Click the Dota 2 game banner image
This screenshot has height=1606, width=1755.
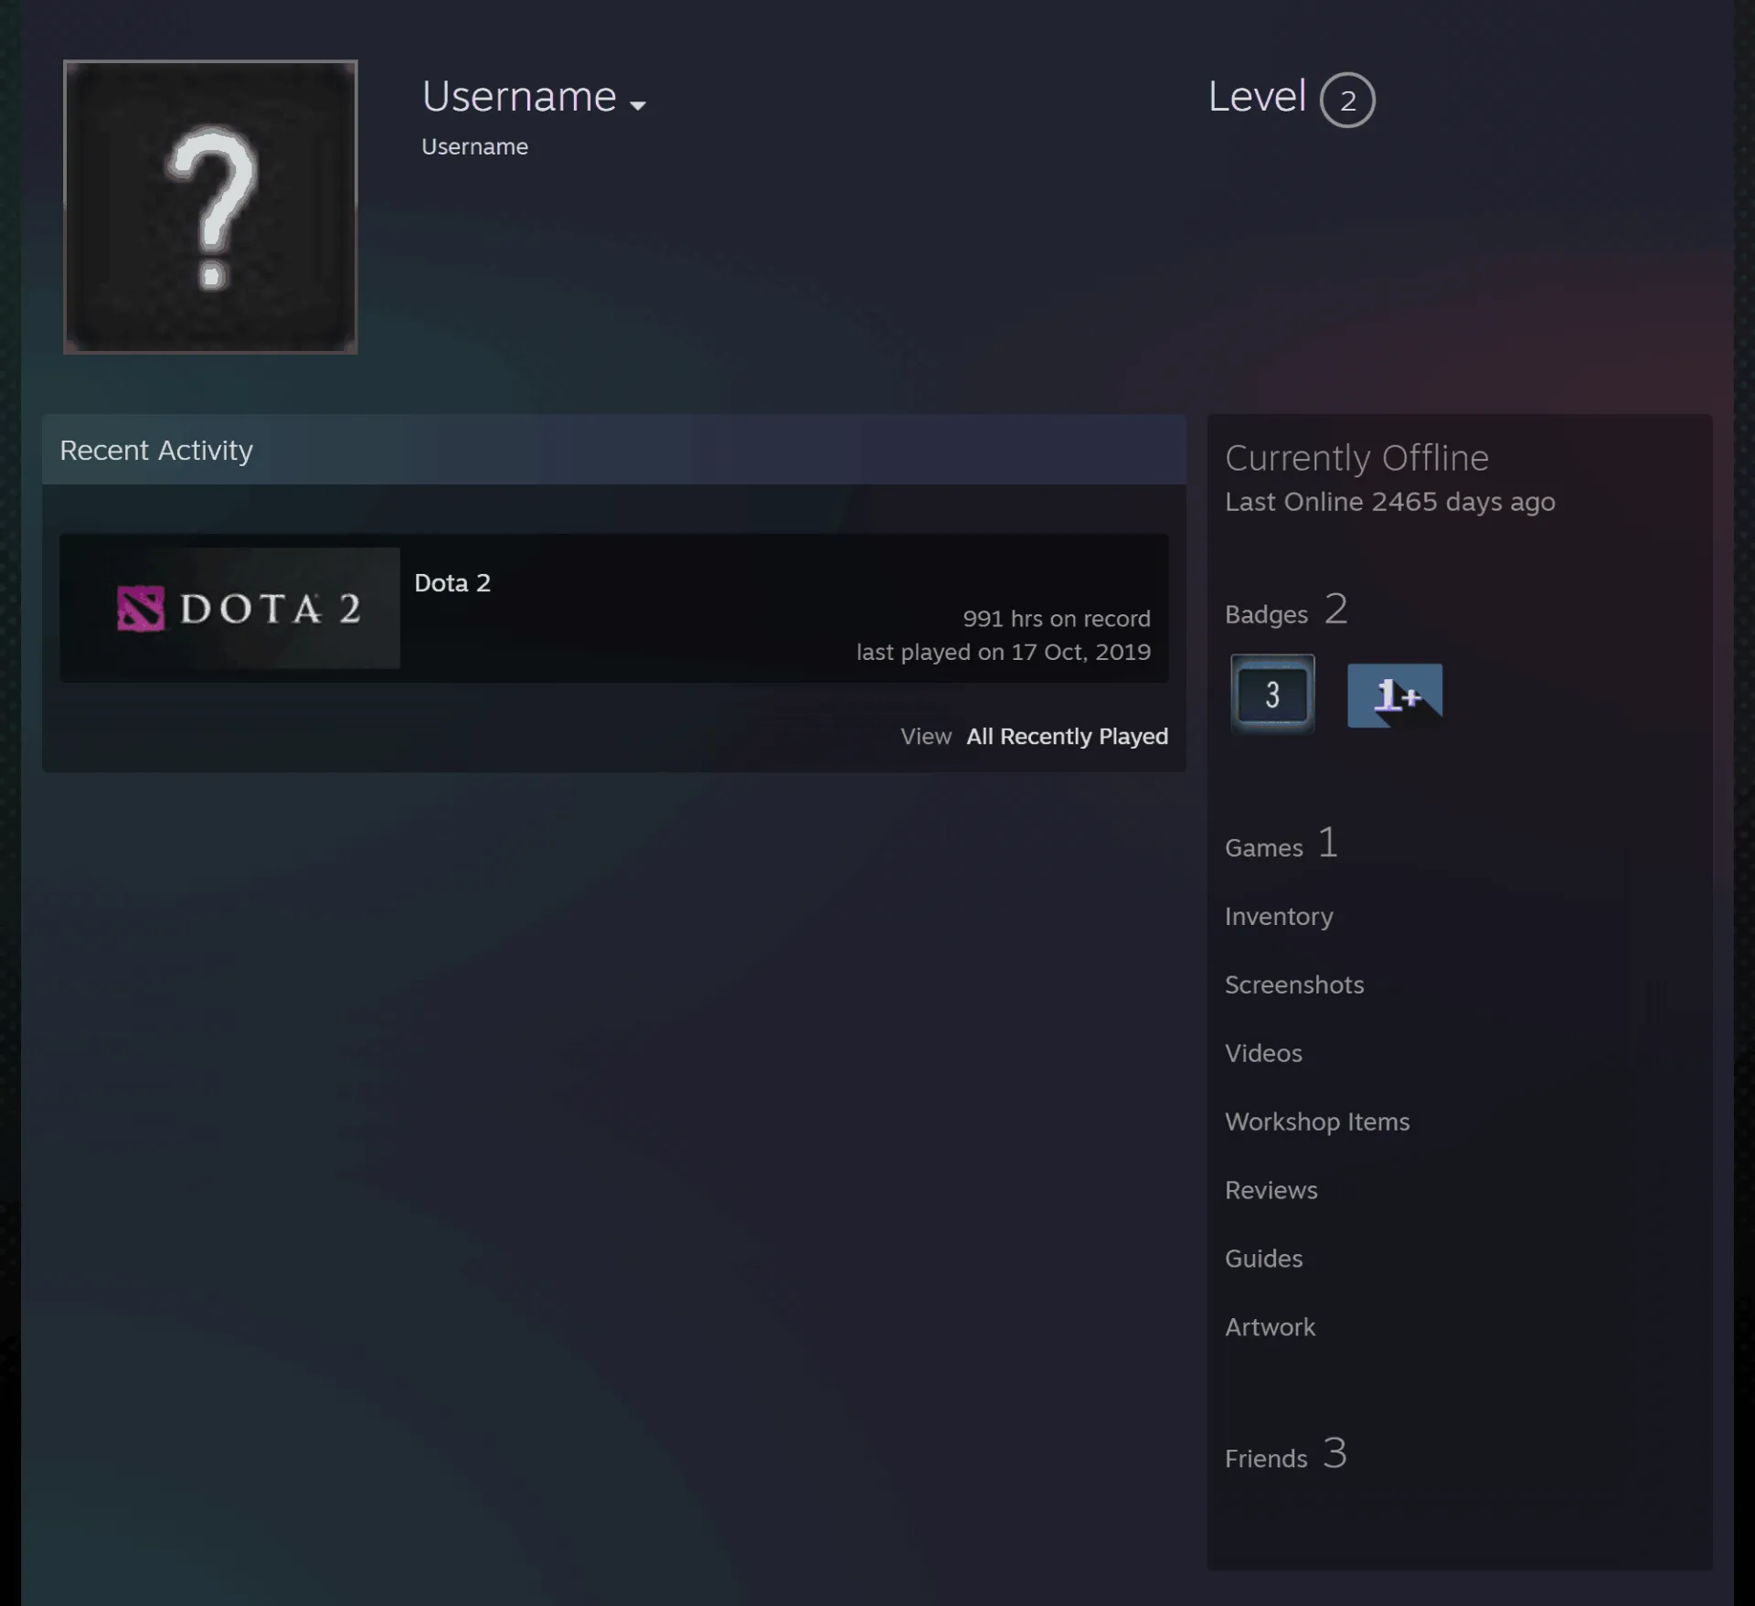pyautogui.click(x=229, y=608)
